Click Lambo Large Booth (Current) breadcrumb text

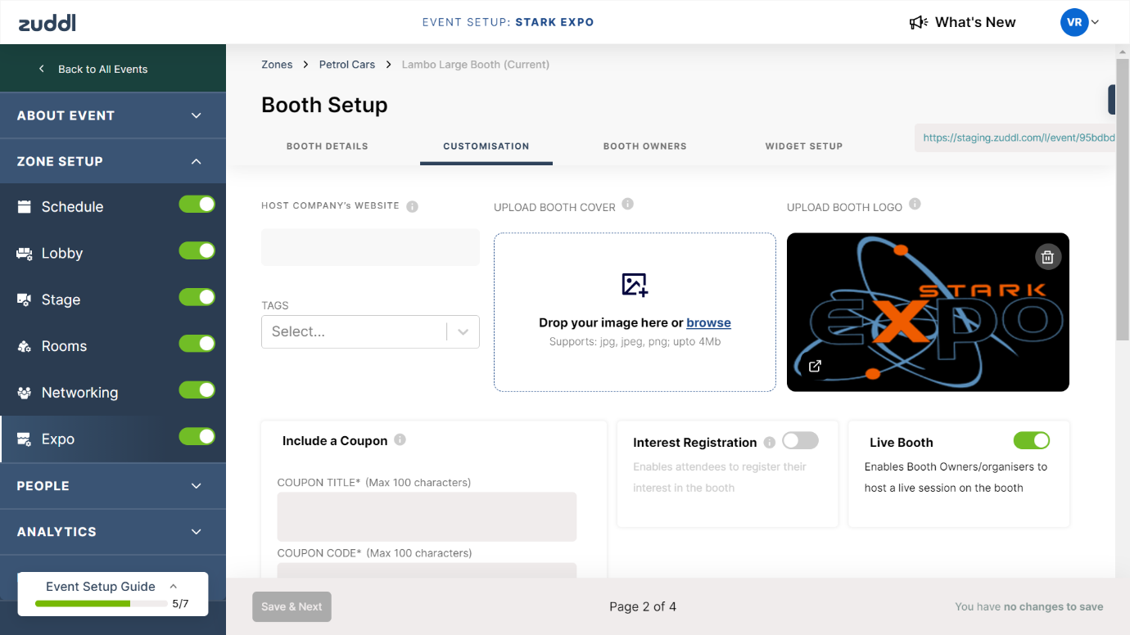475,64
